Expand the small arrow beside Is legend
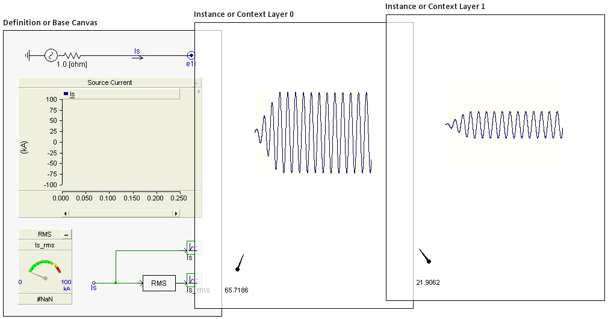608x319 pixels. pyautogui.click(x=199, y=92)
